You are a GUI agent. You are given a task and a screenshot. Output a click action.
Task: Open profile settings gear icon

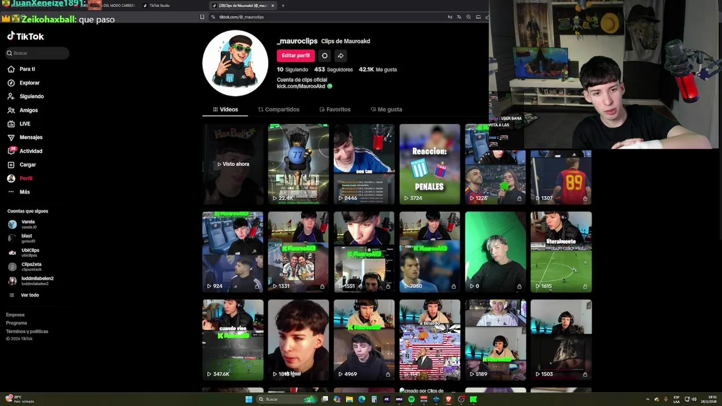324,55
